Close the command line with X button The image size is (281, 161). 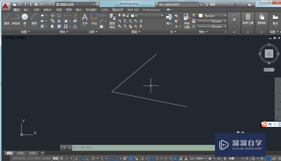pos(65,147)
